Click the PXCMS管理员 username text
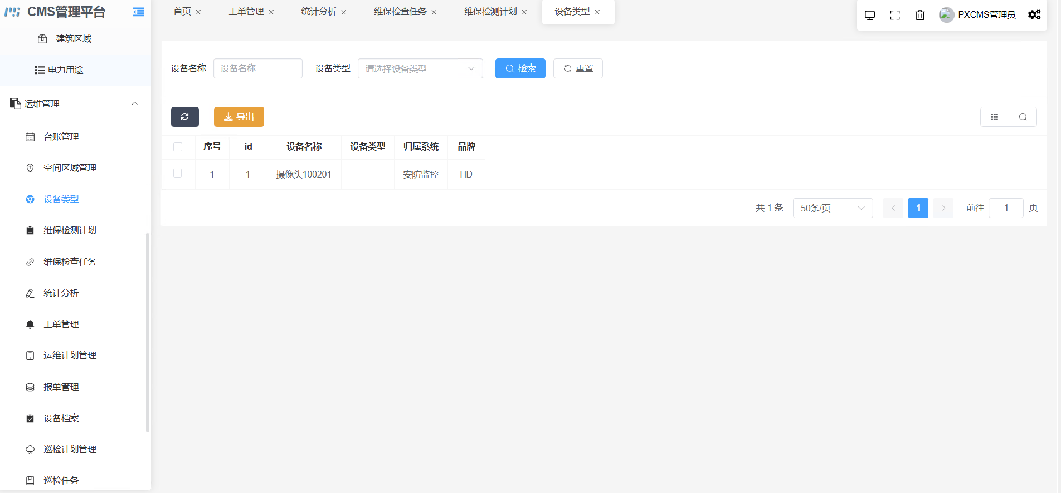 coord(987,15)
